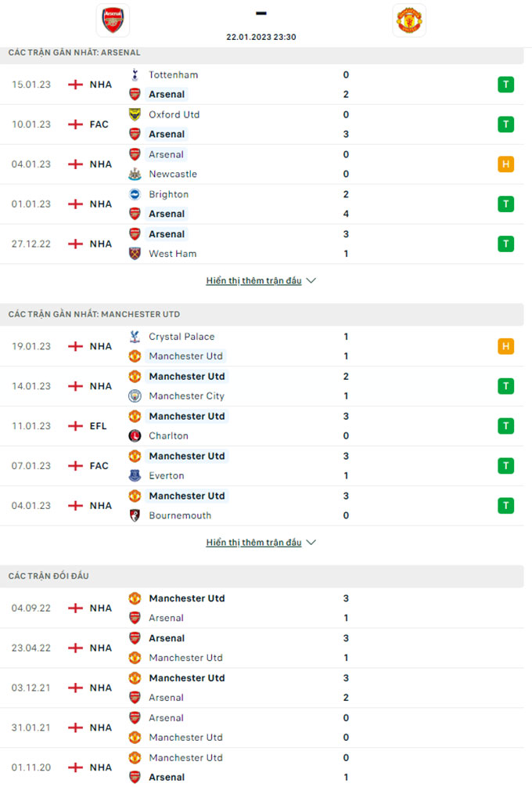Open the West Ham team link
This screenshot has width=532, height=787.
click(172, 254)
